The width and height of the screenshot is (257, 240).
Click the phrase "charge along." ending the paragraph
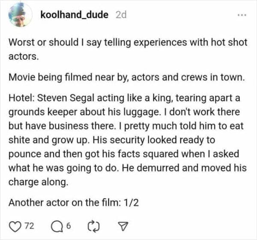pos(38,181)
